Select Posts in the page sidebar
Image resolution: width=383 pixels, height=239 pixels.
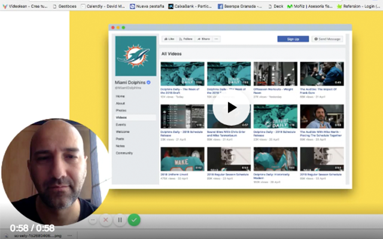point(120,139)
